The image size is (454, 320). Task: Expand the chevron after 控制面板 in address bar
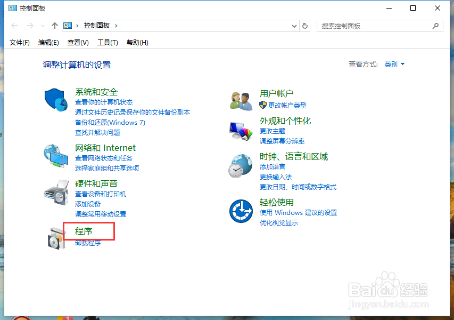(x=116, y=26)
